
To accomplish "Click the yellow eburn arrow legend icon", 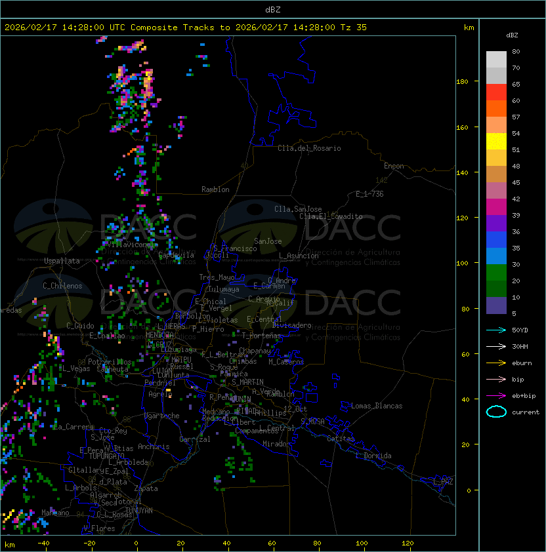I will tap(496, 363).
